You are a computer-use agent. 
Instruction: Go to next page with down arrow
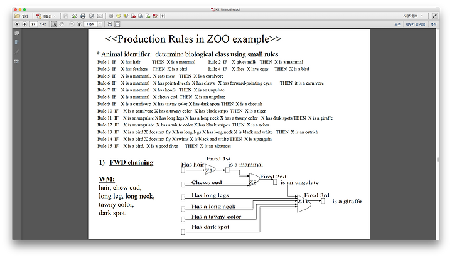coord(24,24)
